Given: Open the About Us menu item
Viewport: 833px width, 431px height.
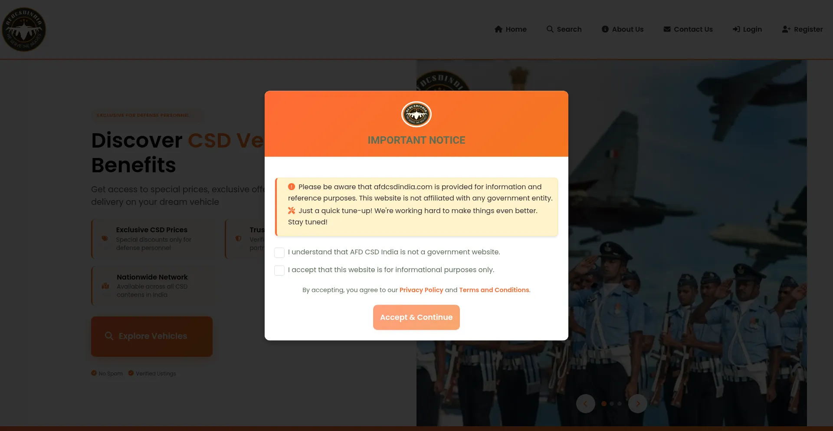Looking at the screenshot, I should 623,29.
